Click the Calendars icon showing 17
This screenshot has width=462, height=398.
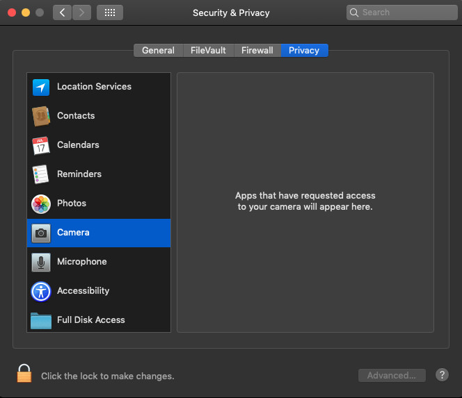point(41,145)
